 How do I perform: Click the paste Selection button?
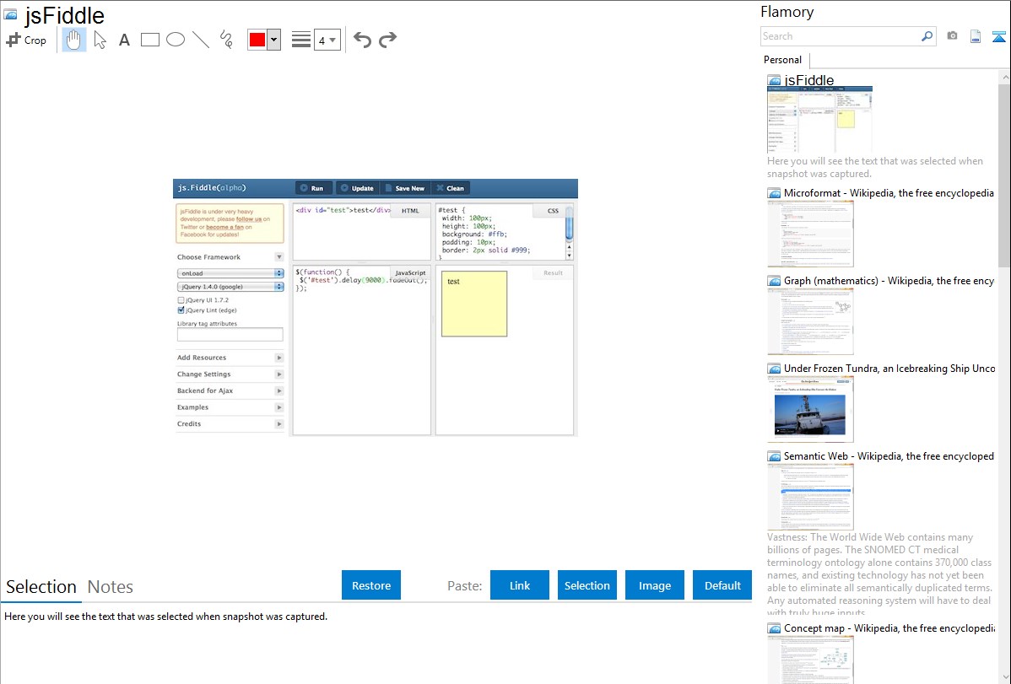[587, 585]
